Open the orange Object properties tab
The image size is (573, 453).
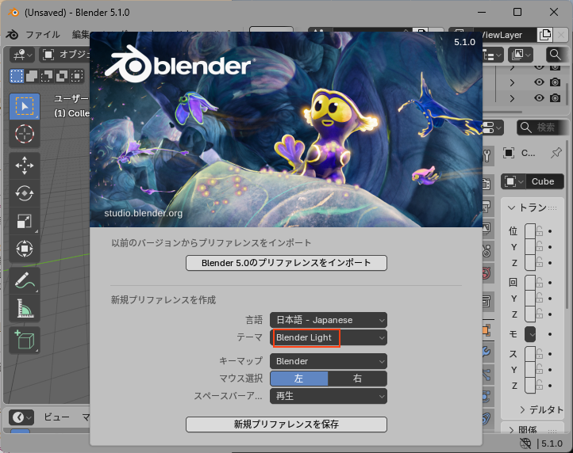pos(486,330)
